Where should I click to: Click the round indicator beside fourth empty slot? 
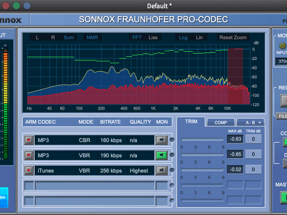pyautogui.click(x=172, y=185)
